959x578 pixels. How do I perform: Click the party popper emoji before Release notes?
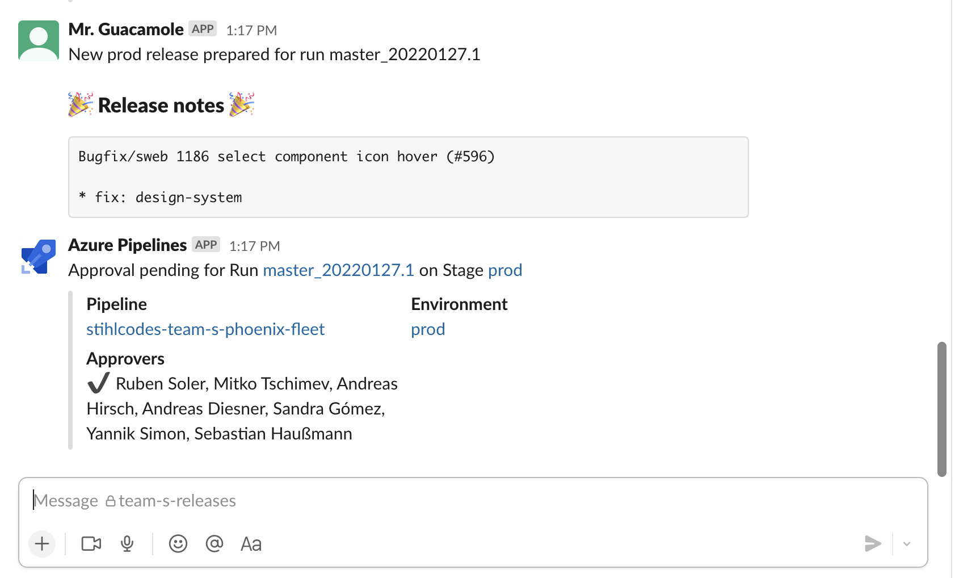(x=81, y=105)
